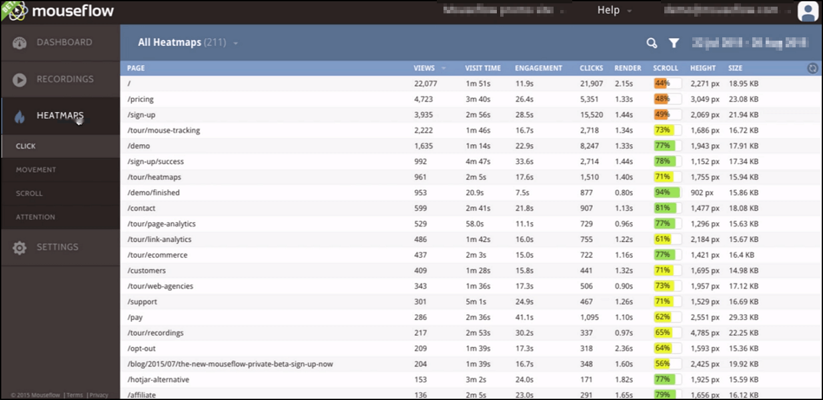Expand the All Heatmaps dropdown
823x400 pixels.
(188, 43)
